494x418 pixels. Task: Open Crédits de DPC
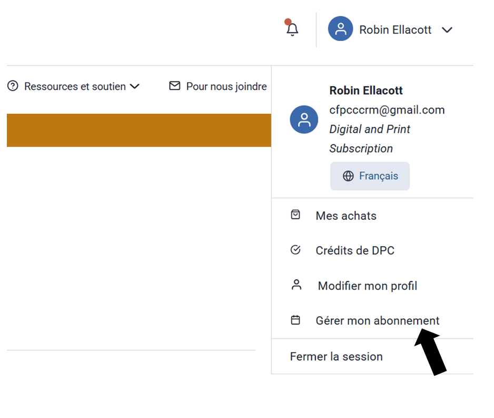click(355, 251)
